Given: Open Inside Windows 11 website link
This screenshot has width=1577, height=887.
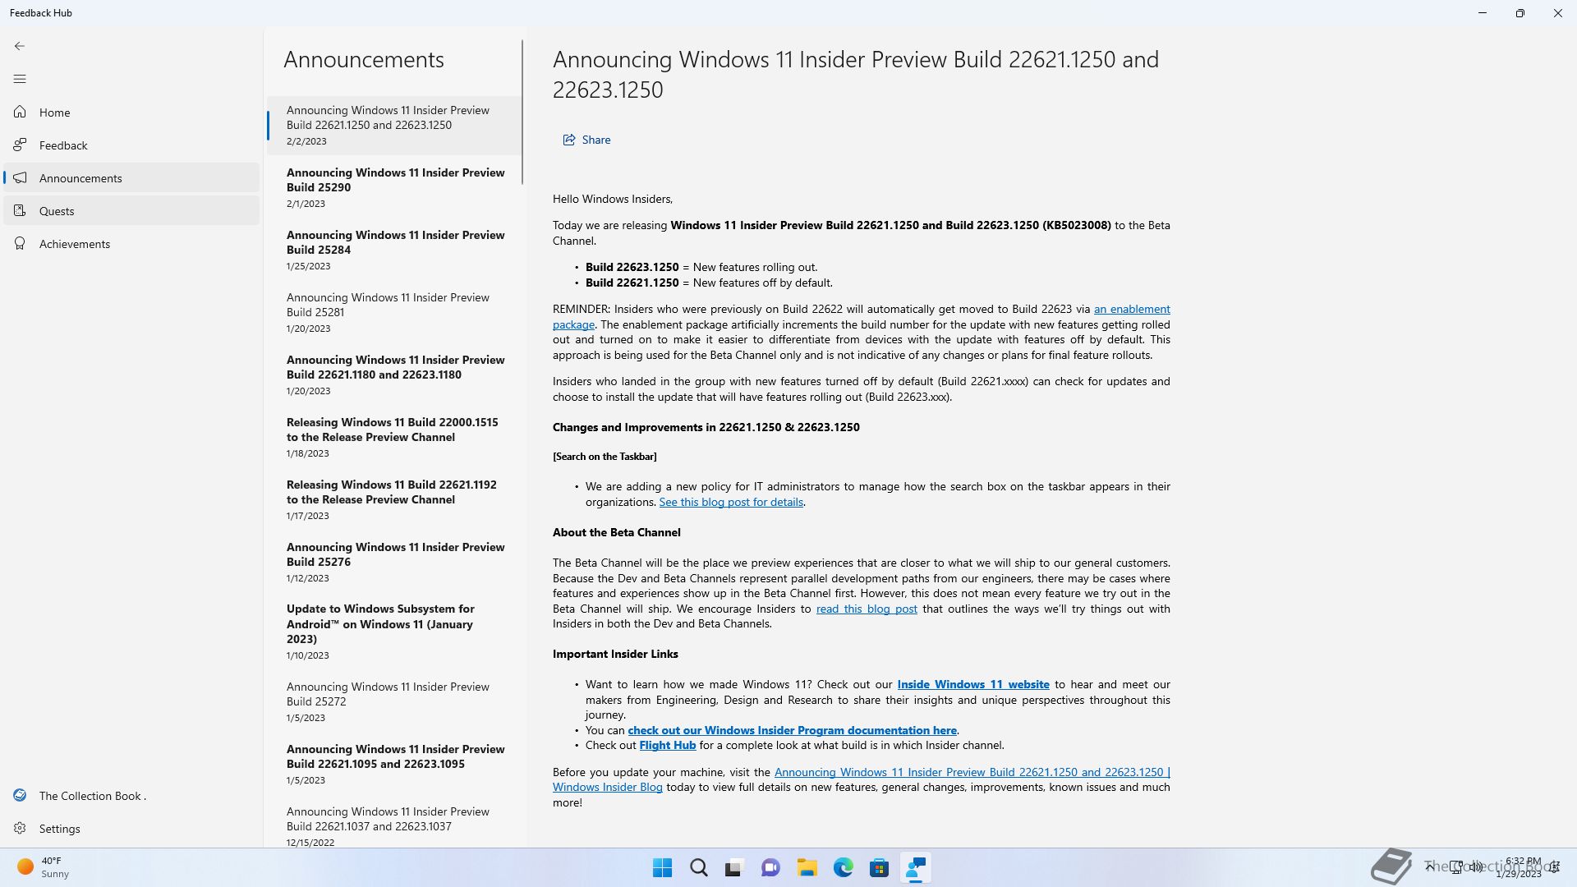Looking at the screenshot, I should point(973,684).
